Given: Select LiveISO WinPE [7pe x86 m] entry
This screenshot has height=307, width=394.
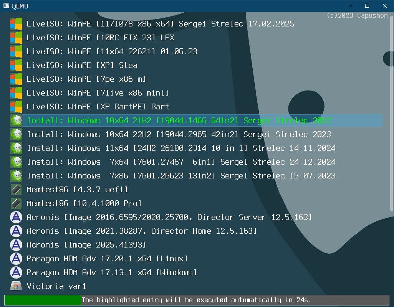Looking at the screenshot, I should 86,79.
